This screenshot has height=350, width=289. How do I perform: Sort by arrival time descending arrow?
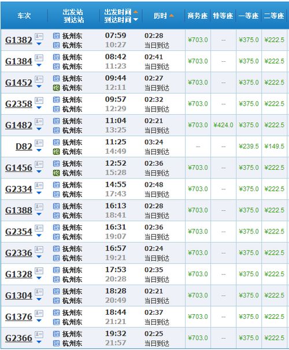pyautogui.click(x=136, y=20)
